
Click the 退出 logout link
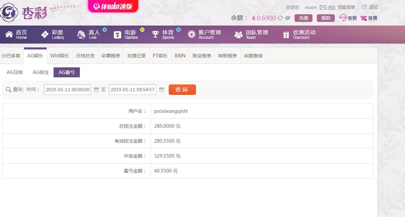point(373,7)
